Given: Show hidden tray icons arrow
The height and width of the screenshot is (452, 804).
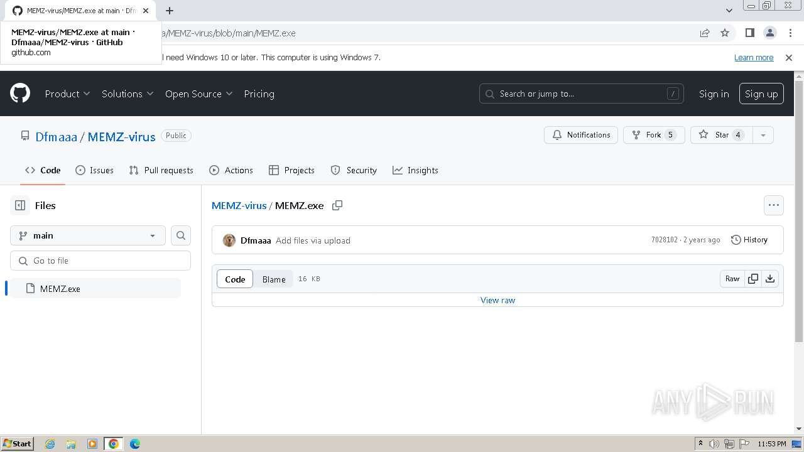Looking at the screenshot, I should point(700,443).
